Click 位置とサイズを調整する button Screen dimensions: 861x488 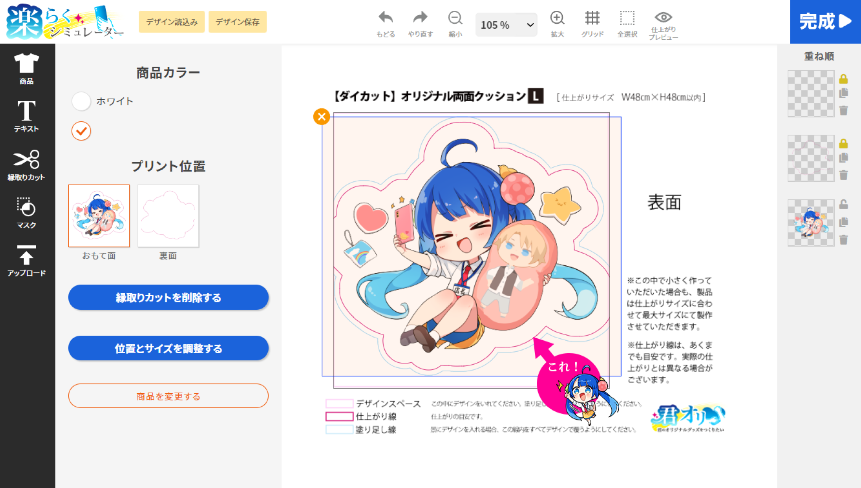click(168, 348)
